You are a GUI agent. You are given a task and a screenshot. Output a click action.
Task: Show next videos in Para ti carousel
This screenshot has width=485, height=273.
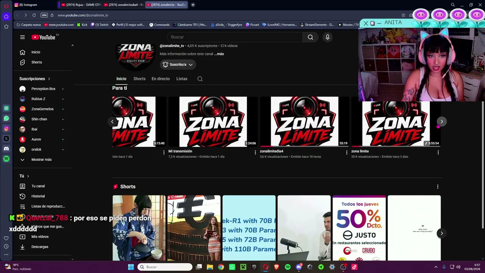[x=441, y=122]
